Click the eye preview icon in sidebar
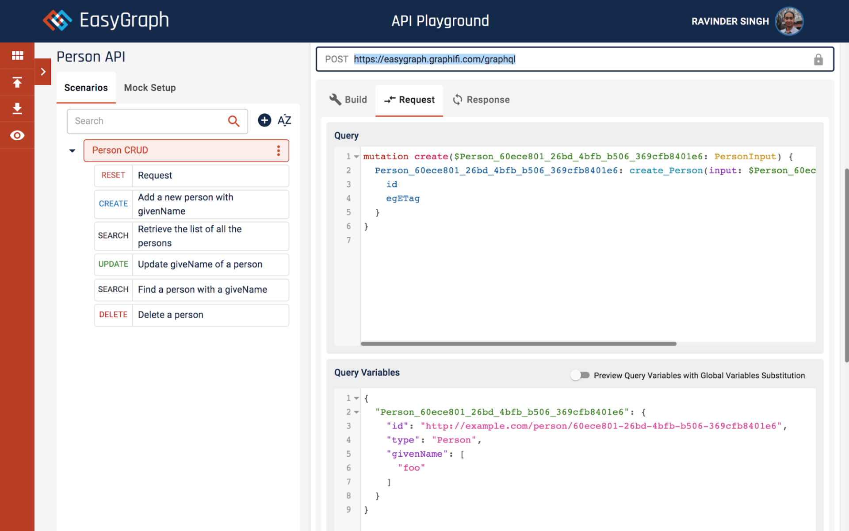The height and width of the screenshot is (531, 849). click(x=17, y=135)
